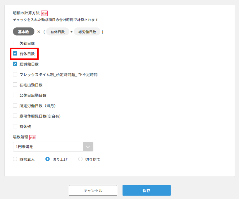
Task: Click the 必須 badge beside 端数処理
Action: point(33,137)
